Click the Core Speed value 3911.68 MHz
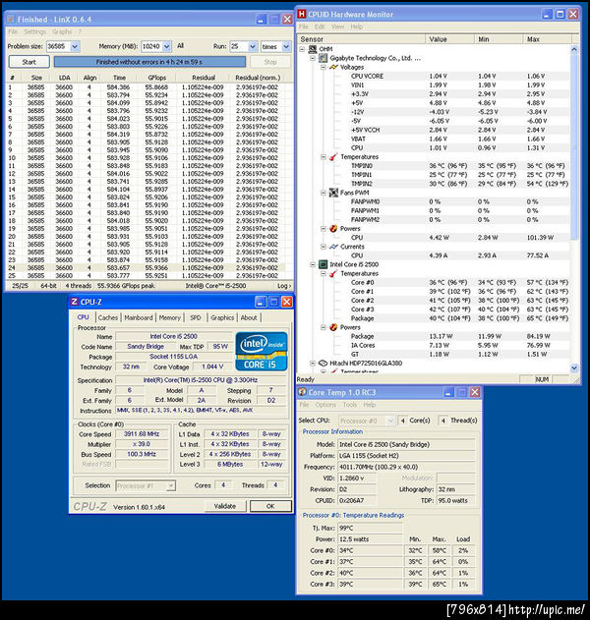 pos(142,434)
